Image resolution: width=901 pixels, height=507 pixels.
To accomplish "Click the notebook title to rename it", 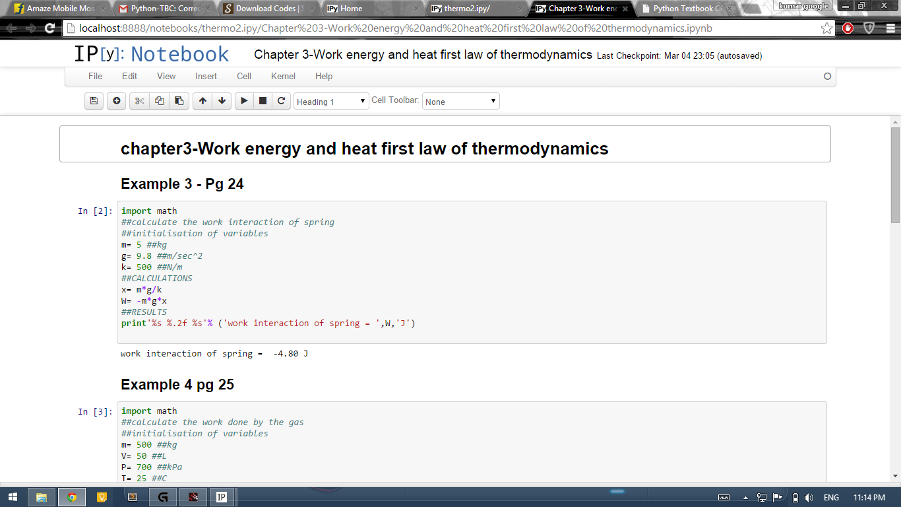I will [423, 55].
